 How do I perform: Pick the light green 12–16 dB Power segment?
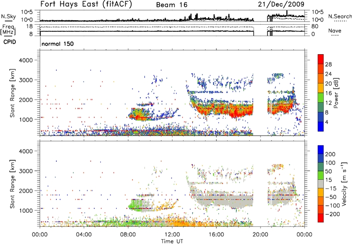321,97
